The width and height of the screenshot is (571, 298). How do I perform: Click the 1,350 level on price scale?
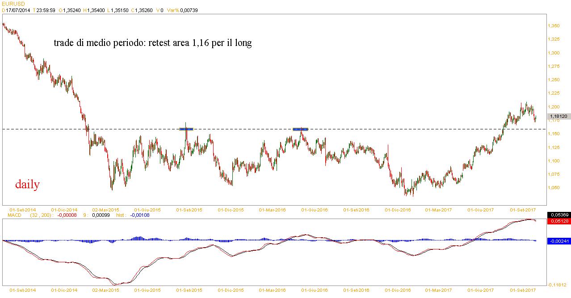coord(554,26)
